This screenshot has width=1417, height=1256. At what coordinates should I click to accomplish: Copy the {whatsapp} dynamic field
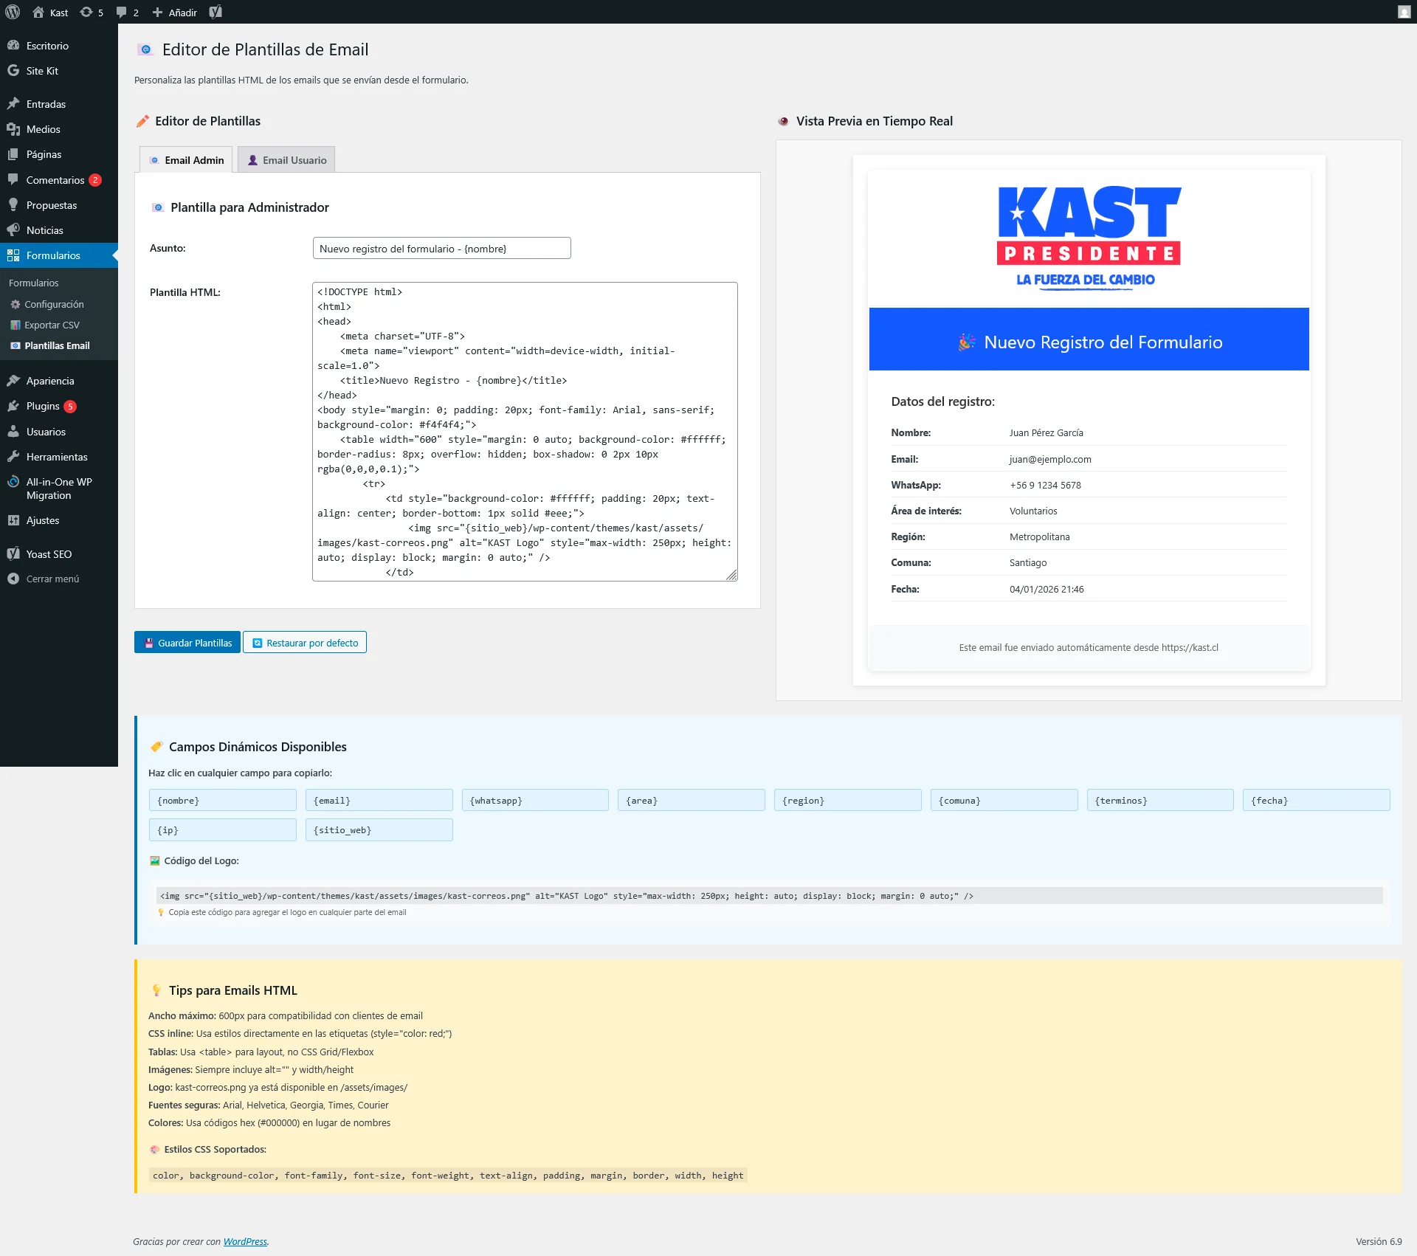click(535, 801)
